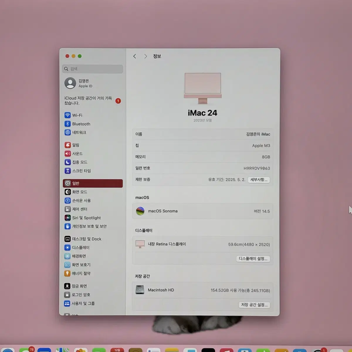
Task: Open 디스플레이 (Displays) in the sidebar
Action: [x=93, y=248]
